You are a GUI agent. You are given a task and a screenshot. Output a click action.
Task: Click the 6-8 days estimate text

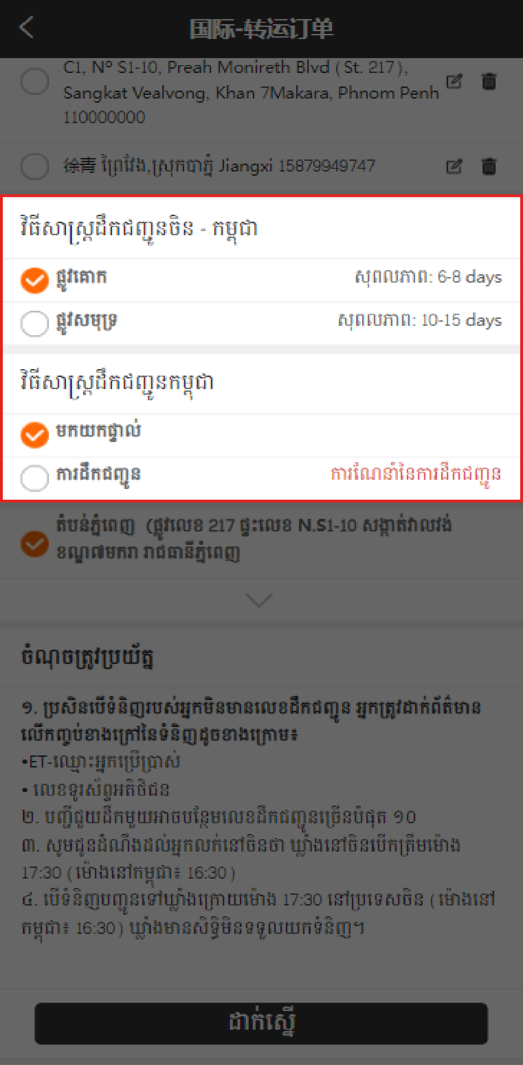click(428, 277)
